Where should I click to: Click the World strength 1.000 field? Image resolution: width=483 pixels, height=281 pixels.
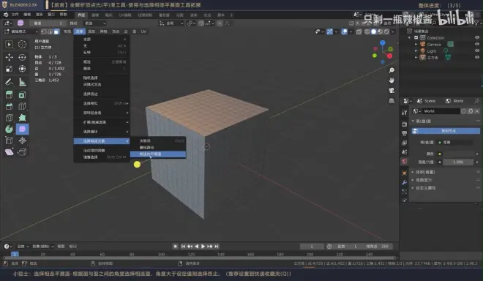coord(458,162)
